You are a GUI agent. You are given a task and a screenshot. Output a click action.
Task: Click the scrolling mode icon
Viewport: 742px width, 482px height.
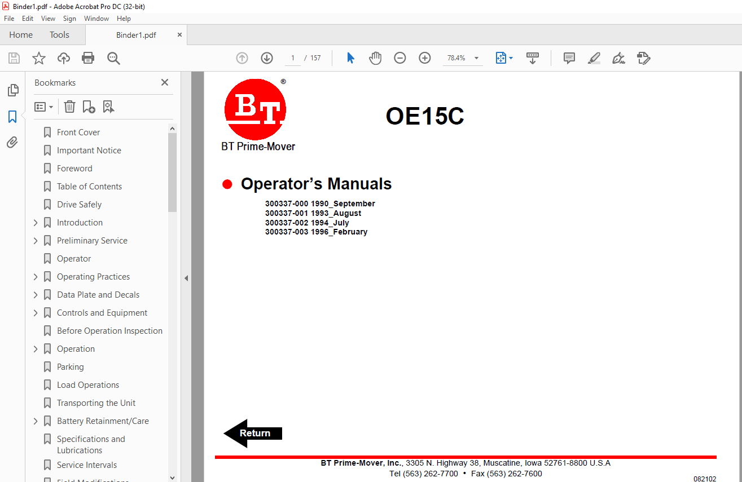533,58
